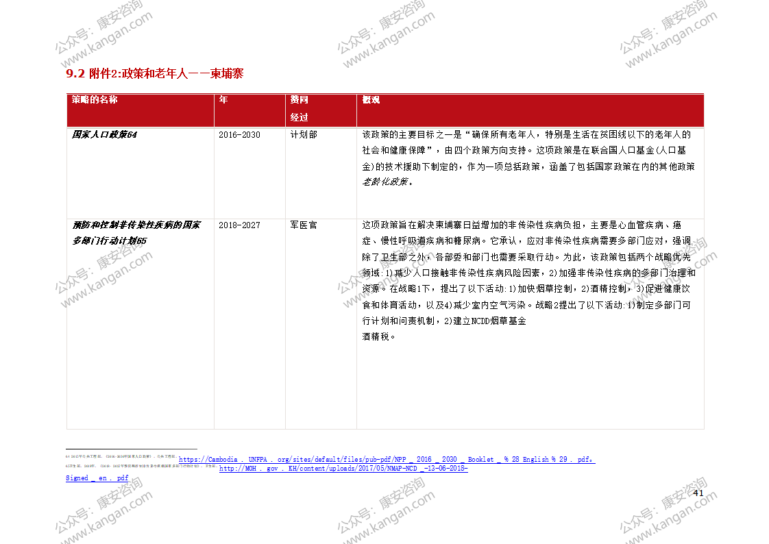Open the Cambodia UNFPA booklet PDF link
The width and height of the screenshot is (769, 544).
tap(387, 459)
